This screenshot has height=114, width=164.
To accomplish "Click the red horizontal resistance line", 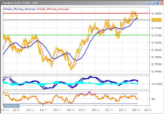I will [x=78, y=13].
